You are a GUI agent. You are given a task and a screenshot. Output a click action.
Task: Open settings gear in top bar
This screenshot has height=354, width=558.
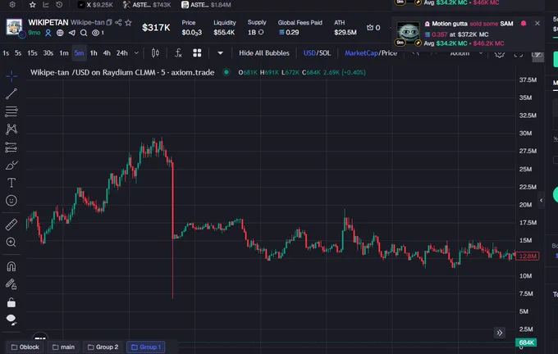(x=12, y=5)
